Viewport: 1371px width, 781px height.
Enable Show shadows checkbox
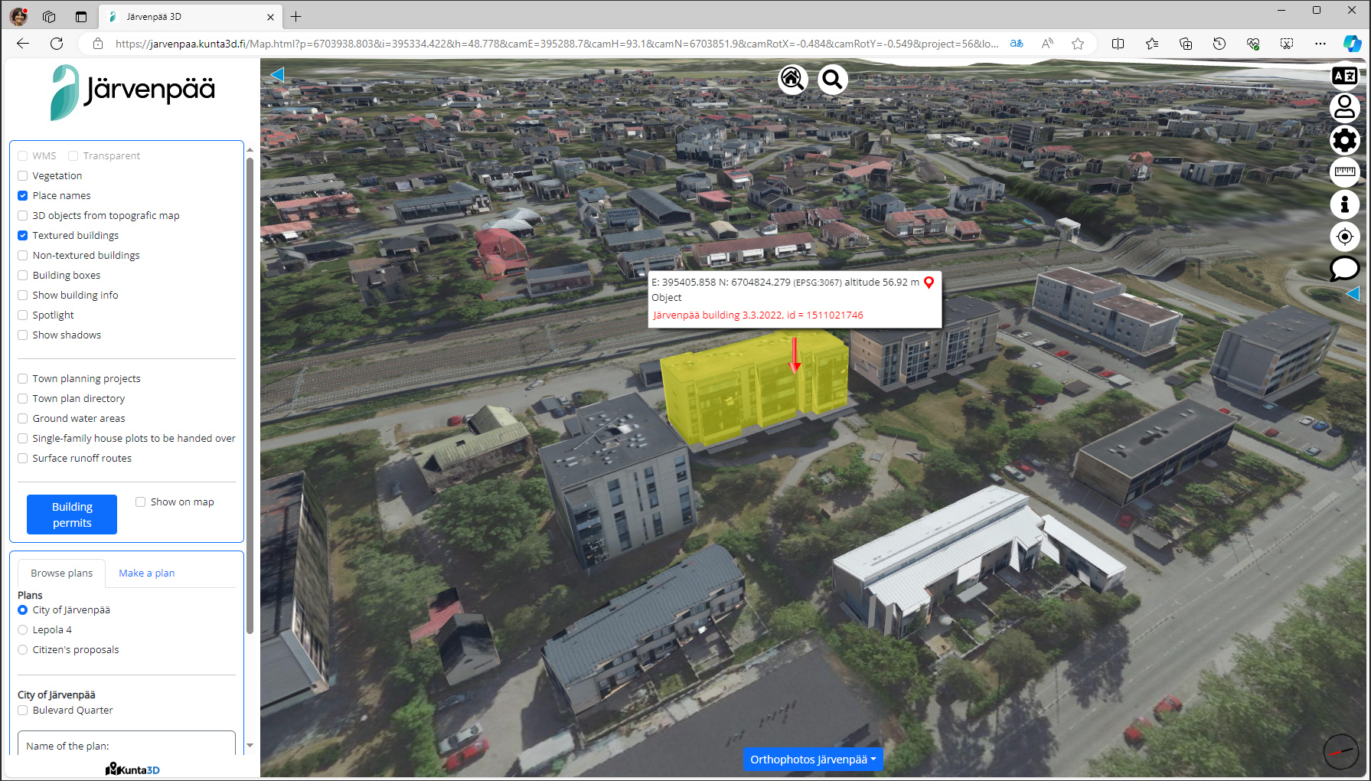click(x=23, y=335)
